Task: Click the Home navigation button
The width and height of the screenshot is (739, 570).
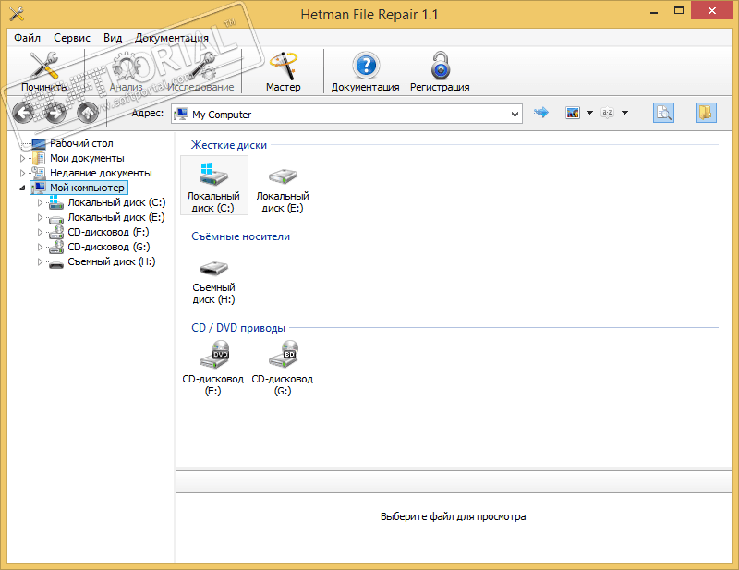Action: pyautogui.click(x=87, y=113)
